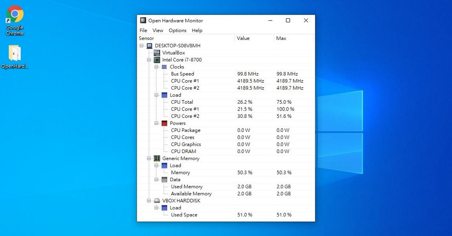The height and width of the screenshot is (236, 452).
Task: Open the OpenHardwareMonitor desktop folder
Action: (x=14, y=53)
